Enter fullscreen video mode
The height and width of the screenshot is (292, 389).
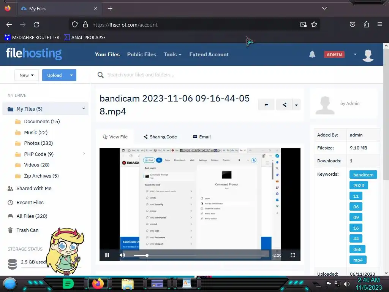(x=293, y=255)
